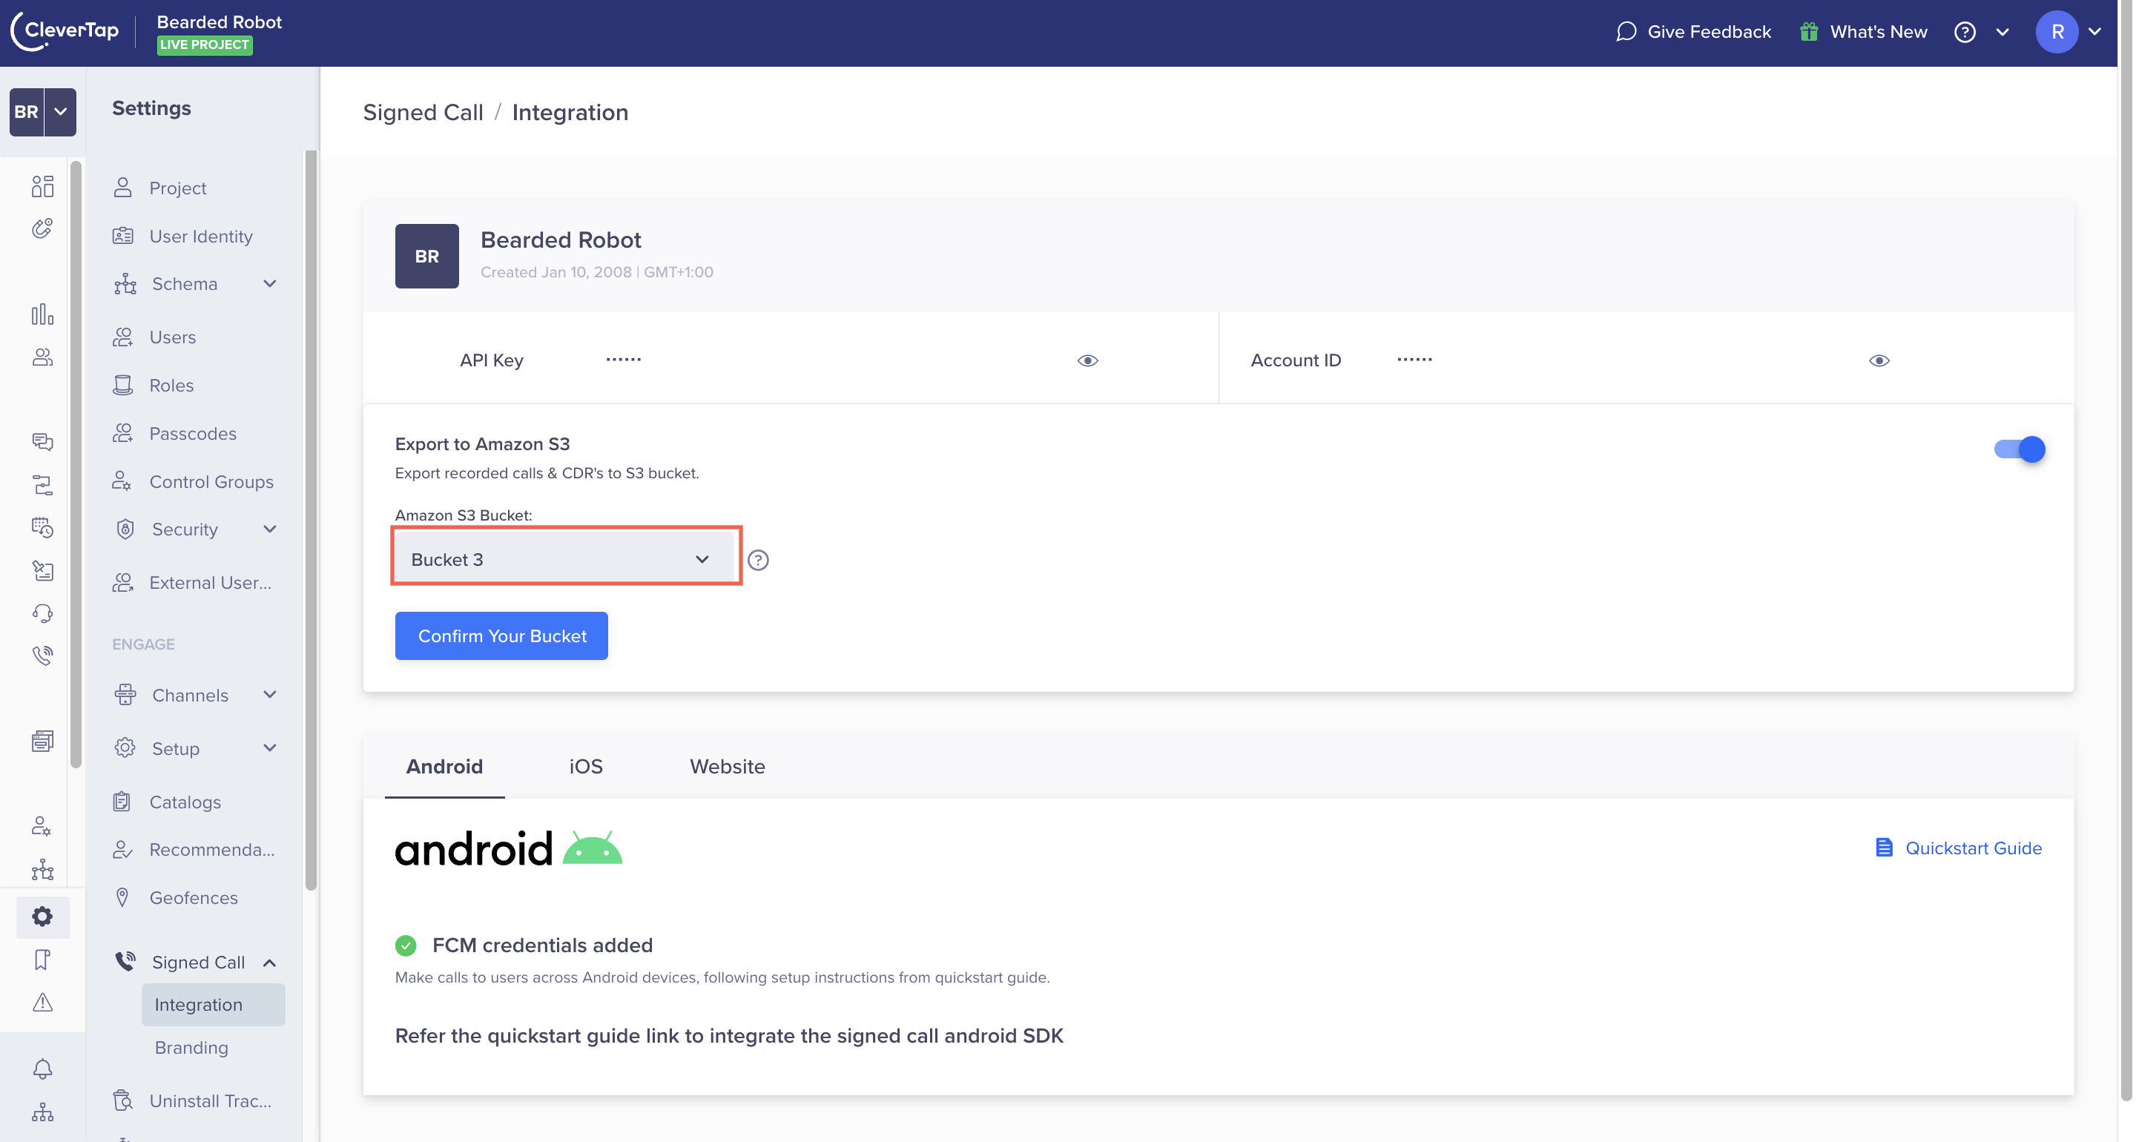The image size is (2136, 1142).
Task: Disable the Export to Amazon S3 toggle
Action: point(2019,449)
